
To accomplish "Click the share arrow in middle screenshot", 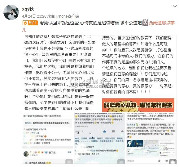I will pyautogui.click(x=122, y=132).
